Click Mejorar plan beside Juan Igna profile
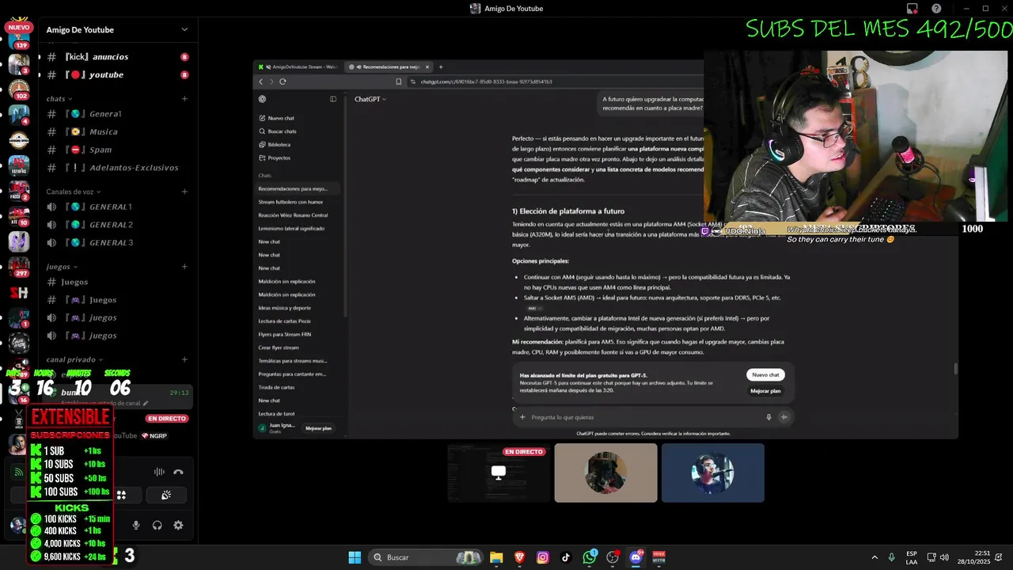The image size is (1013, 570). click(318, 428)
